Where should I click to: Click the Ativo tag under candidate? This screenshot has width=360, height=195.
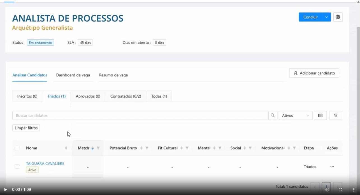(x=32, y=170)
